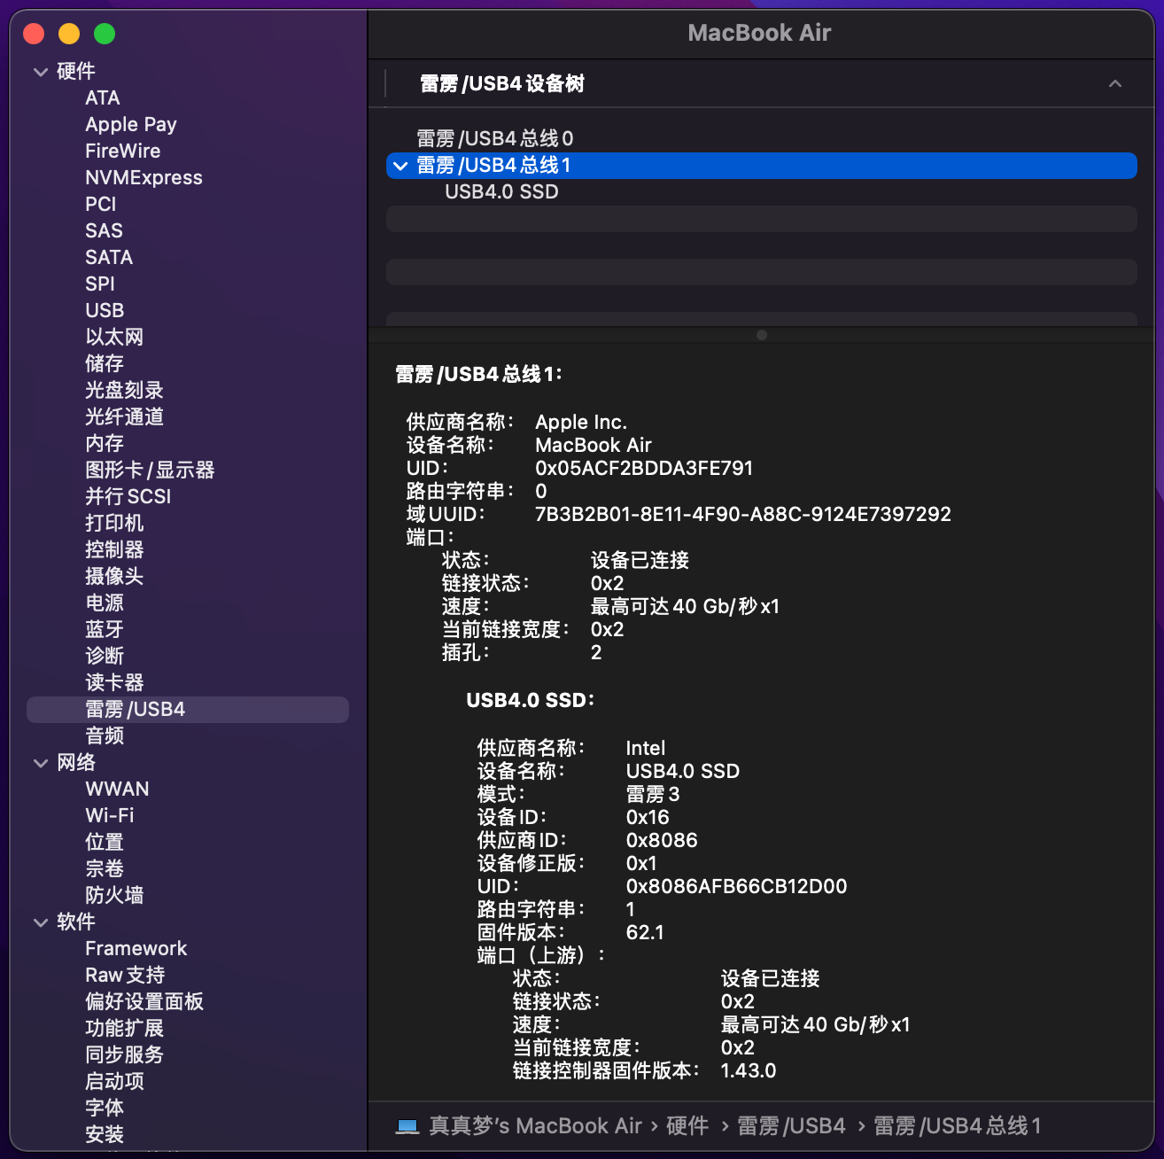Screen dimensions: 1164x1159
Task: Open 储存 in the sidebar
Action: click(105, 364)
